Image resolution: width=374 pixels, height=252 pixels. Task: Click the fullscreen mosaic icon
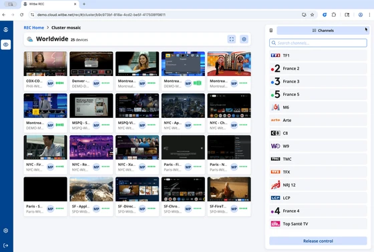[x=231, y=39]
